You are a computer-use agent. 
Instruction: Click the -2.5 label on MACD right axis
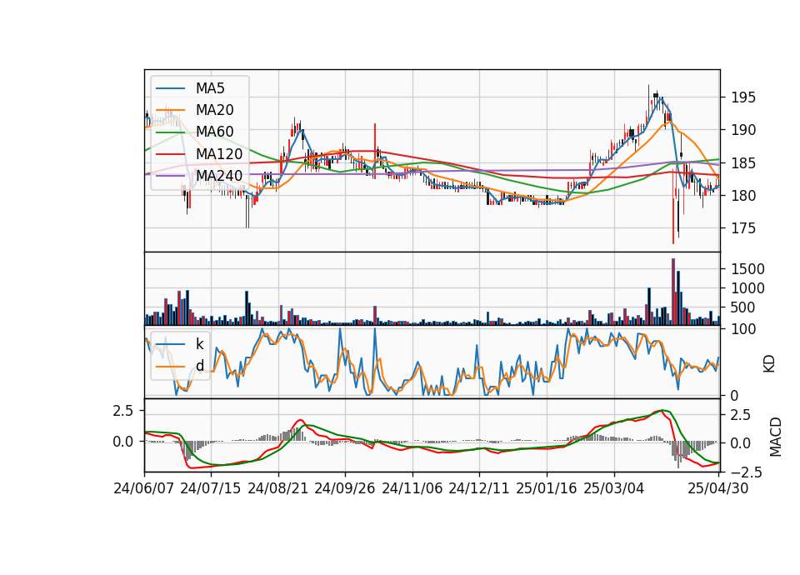745,472
